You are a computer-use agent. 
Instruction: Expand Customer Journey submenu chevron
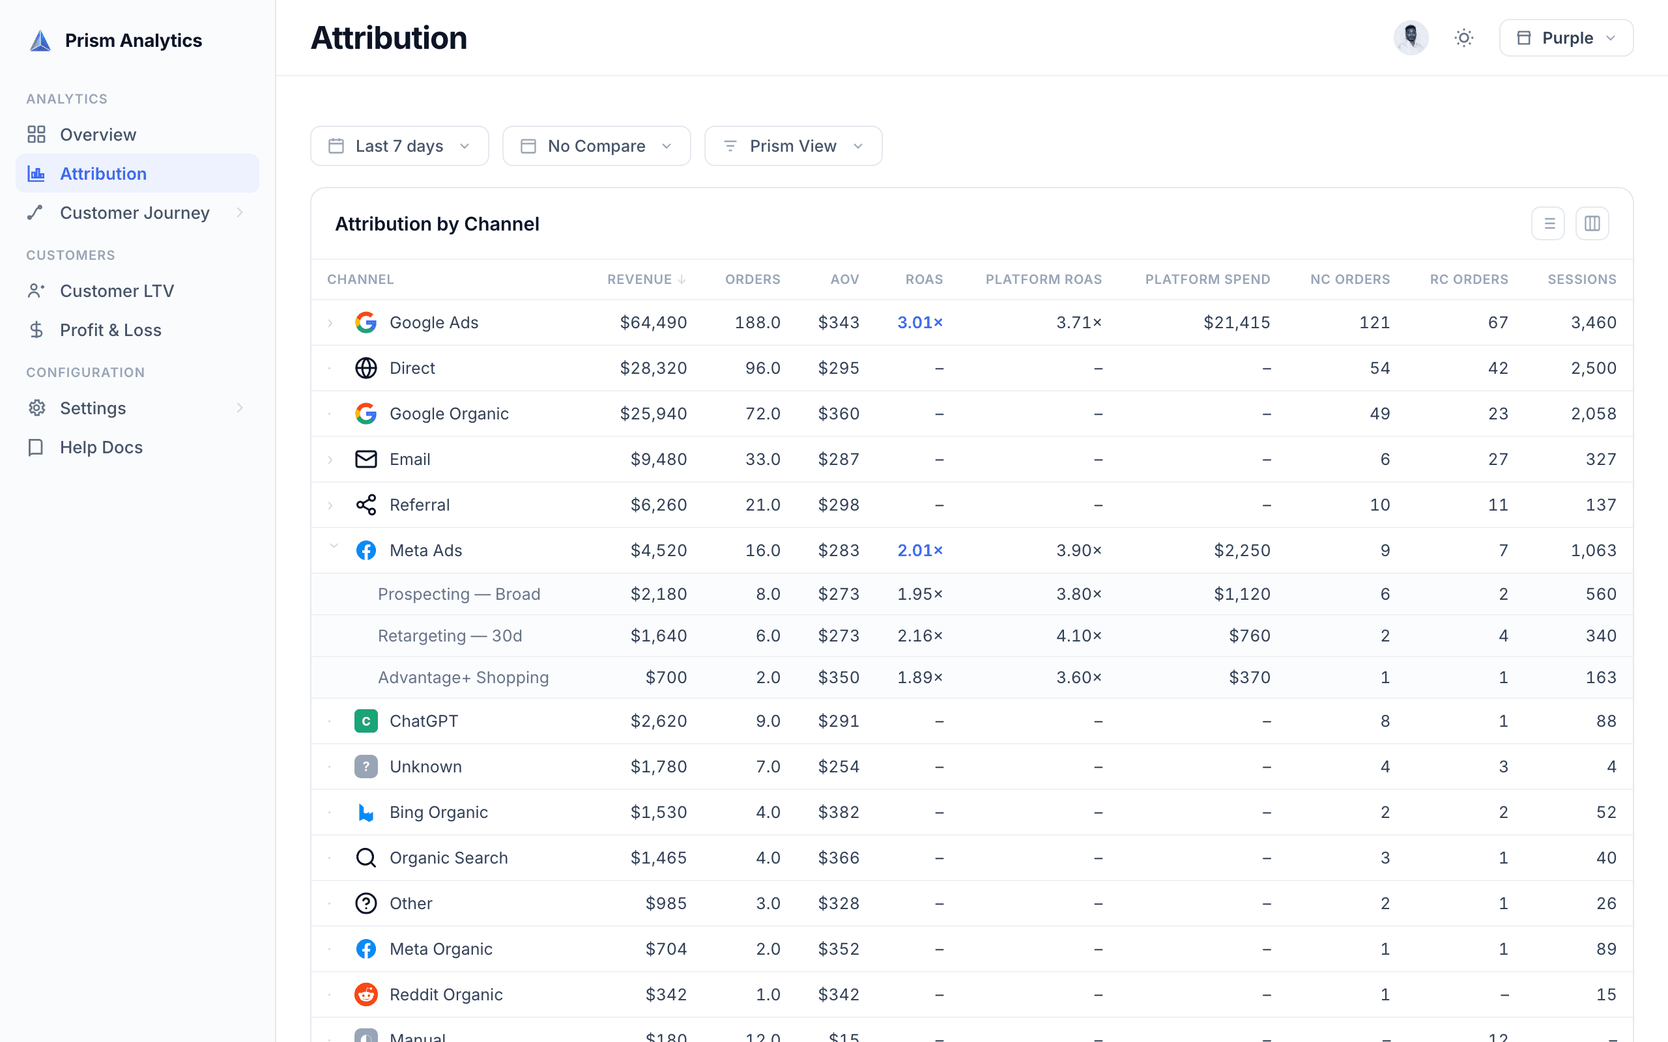(x=240, y=213)
